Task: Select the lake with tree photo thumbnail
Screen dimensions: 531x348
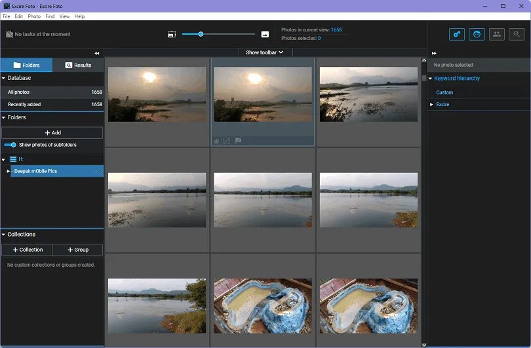Action: click(x=157, y=306)
